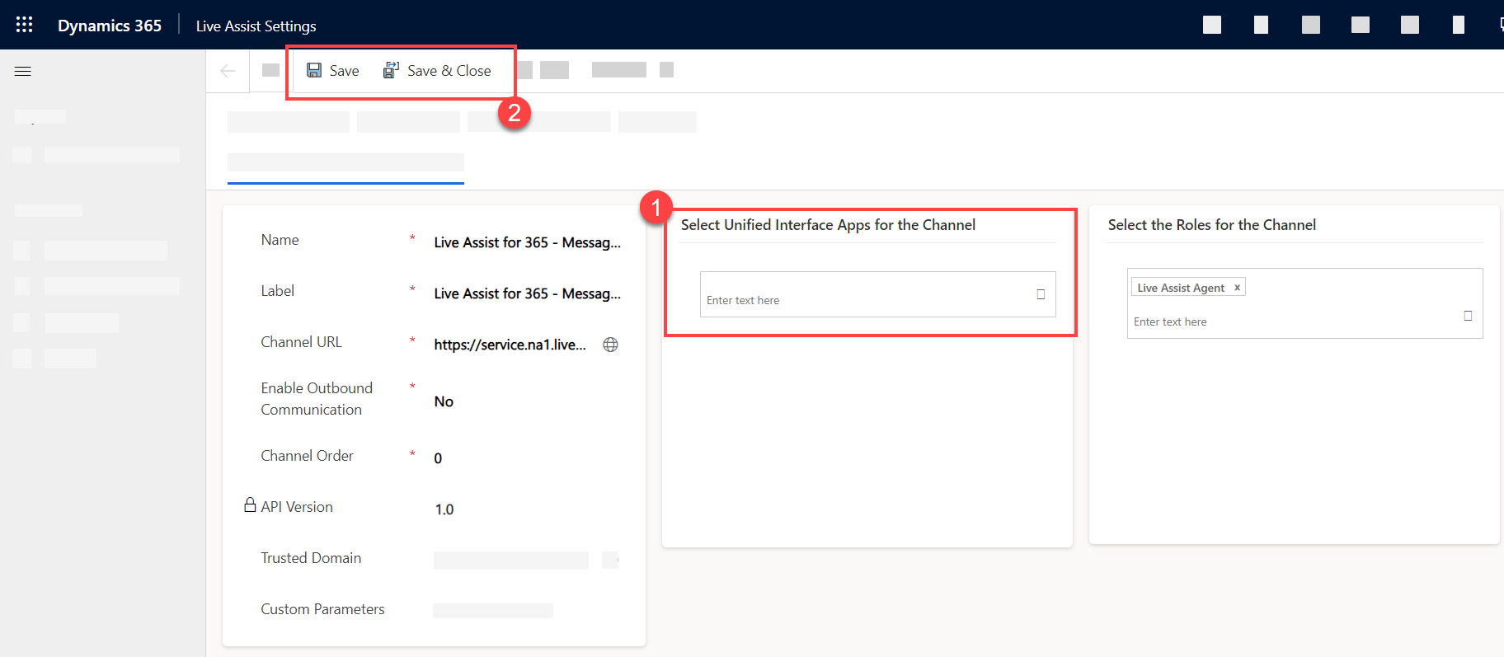This screenshot has height=657, width=1504.
Task: Remove the Live Assist Agent role tag
Action: click(x=1237, y=288)
